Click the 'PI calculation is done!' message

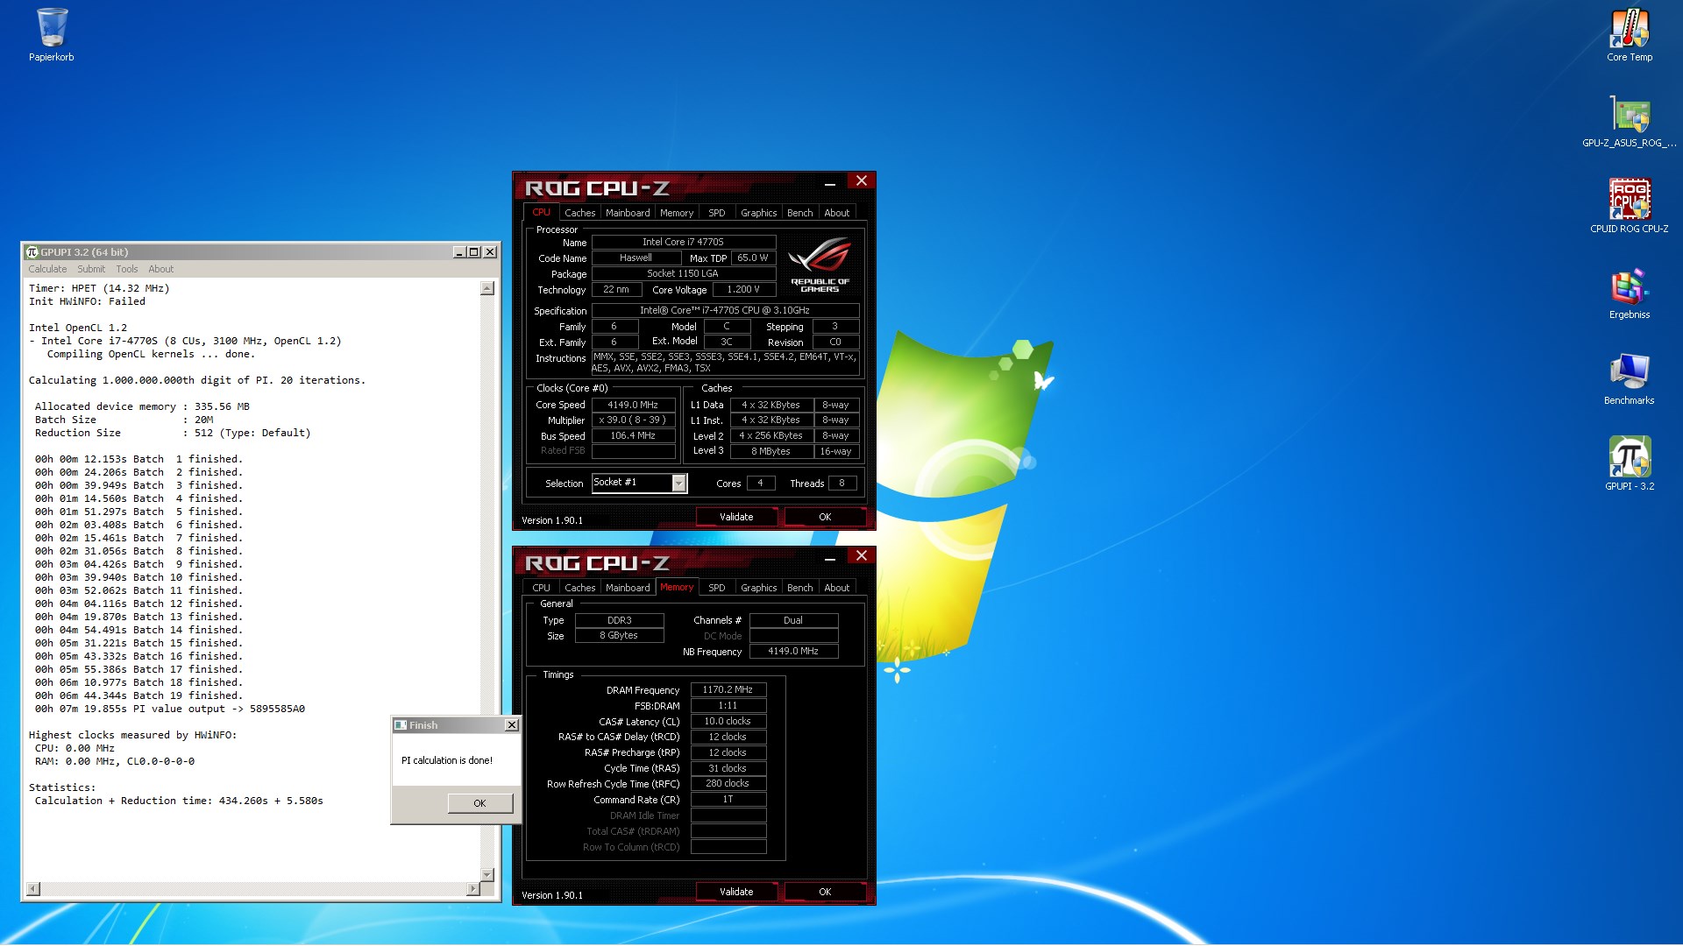[447, 760]
